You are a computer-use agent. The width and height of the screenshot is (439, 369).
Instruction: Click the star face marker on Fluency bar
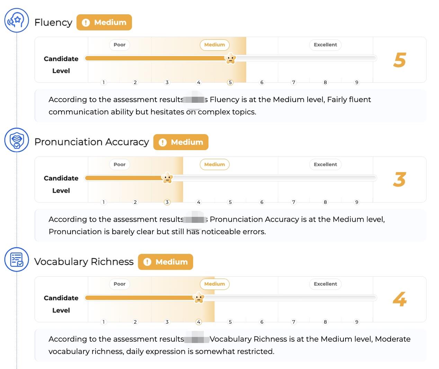click(230, 58)
